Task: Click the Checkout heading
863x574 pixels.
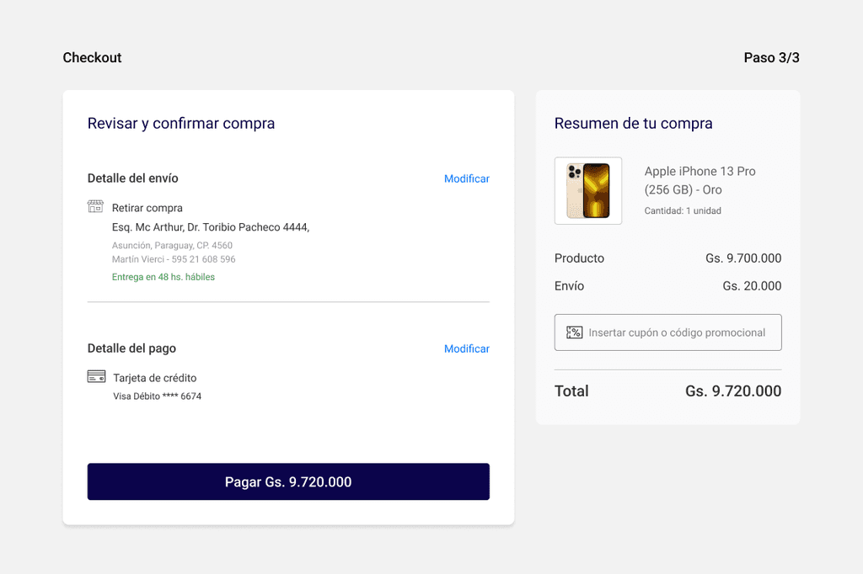Action: point(92,58)
